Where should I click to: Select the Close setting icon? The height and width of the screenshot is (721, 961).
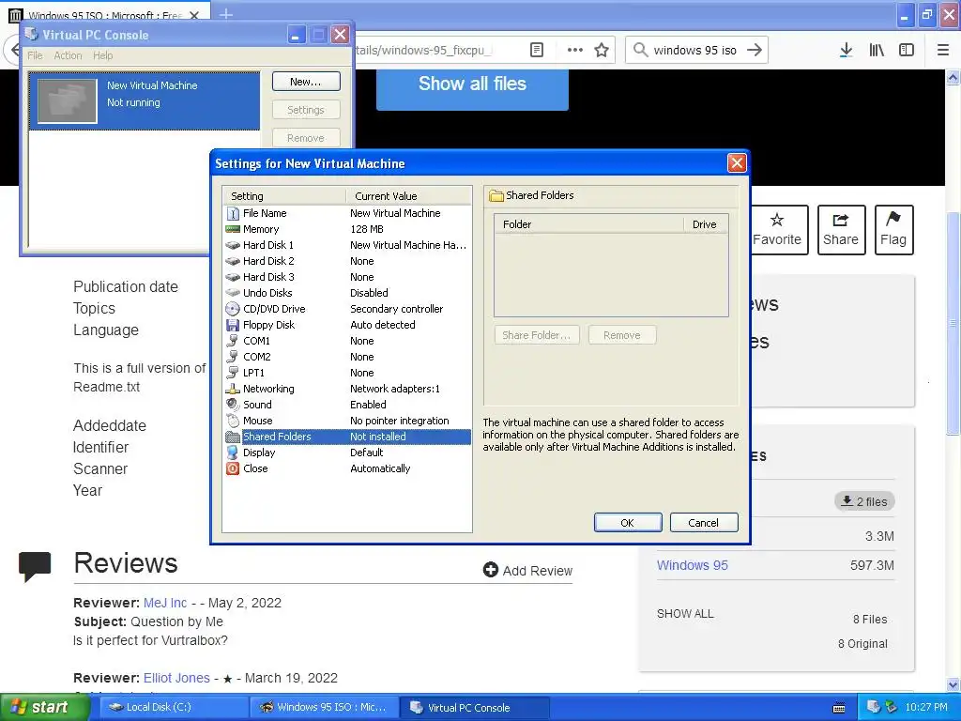(x=233, y=468)
